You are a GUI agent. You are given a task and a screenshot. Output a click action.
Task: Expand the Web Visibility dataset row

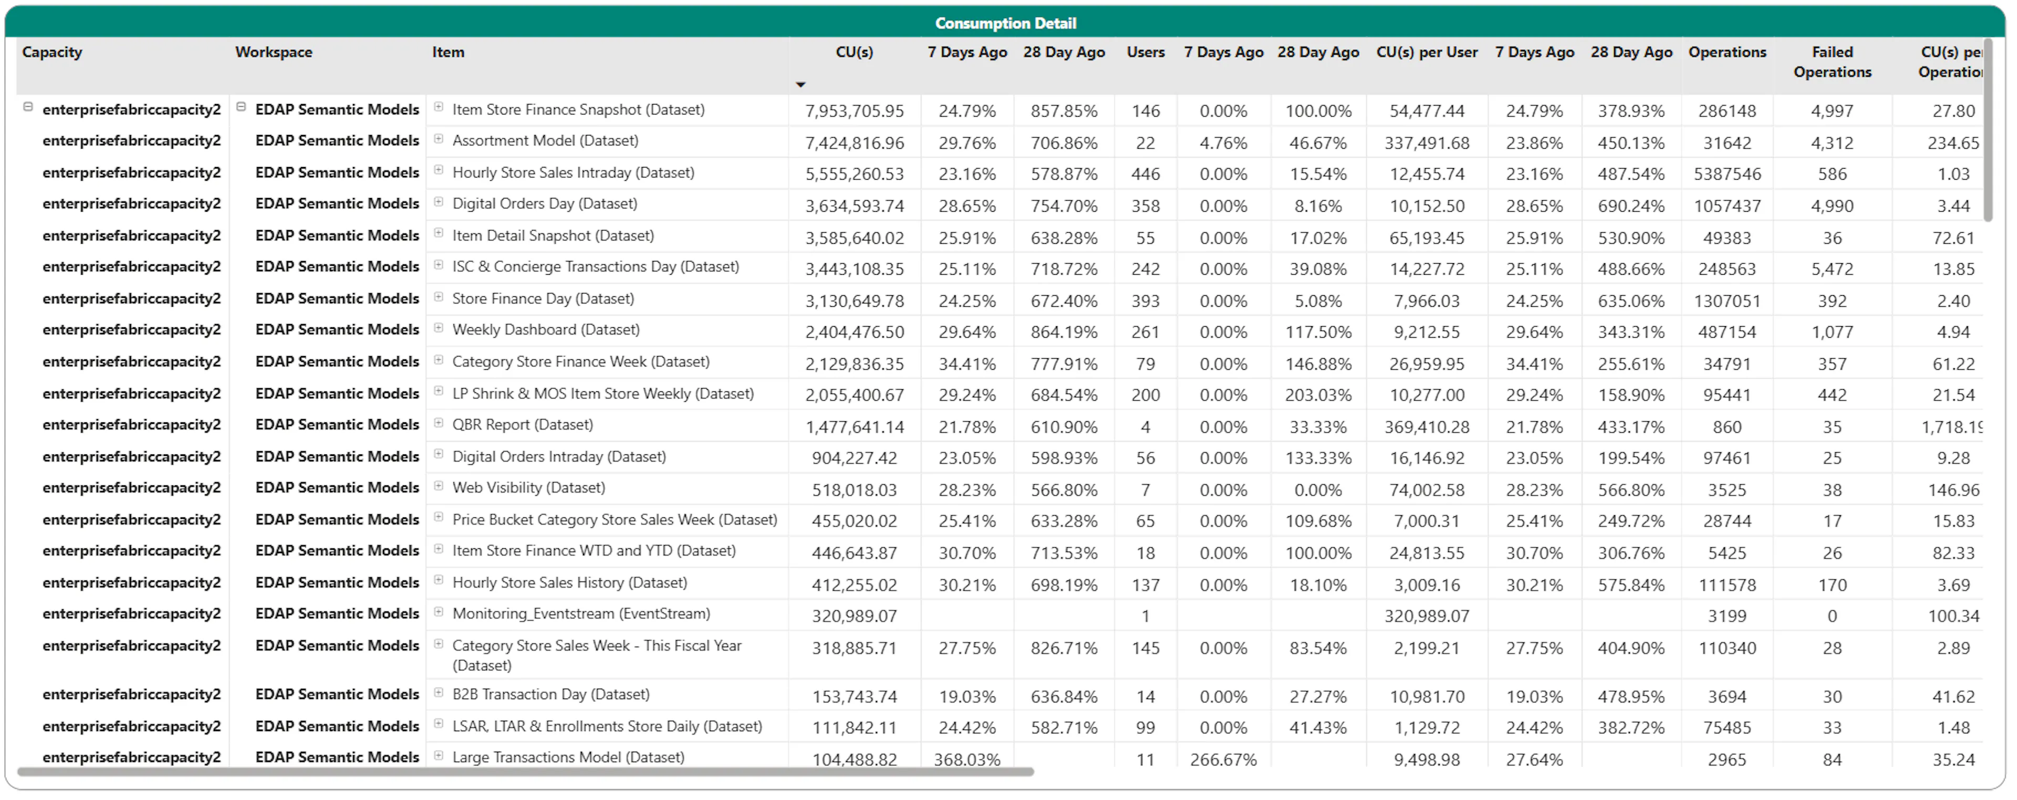(439, 486)
